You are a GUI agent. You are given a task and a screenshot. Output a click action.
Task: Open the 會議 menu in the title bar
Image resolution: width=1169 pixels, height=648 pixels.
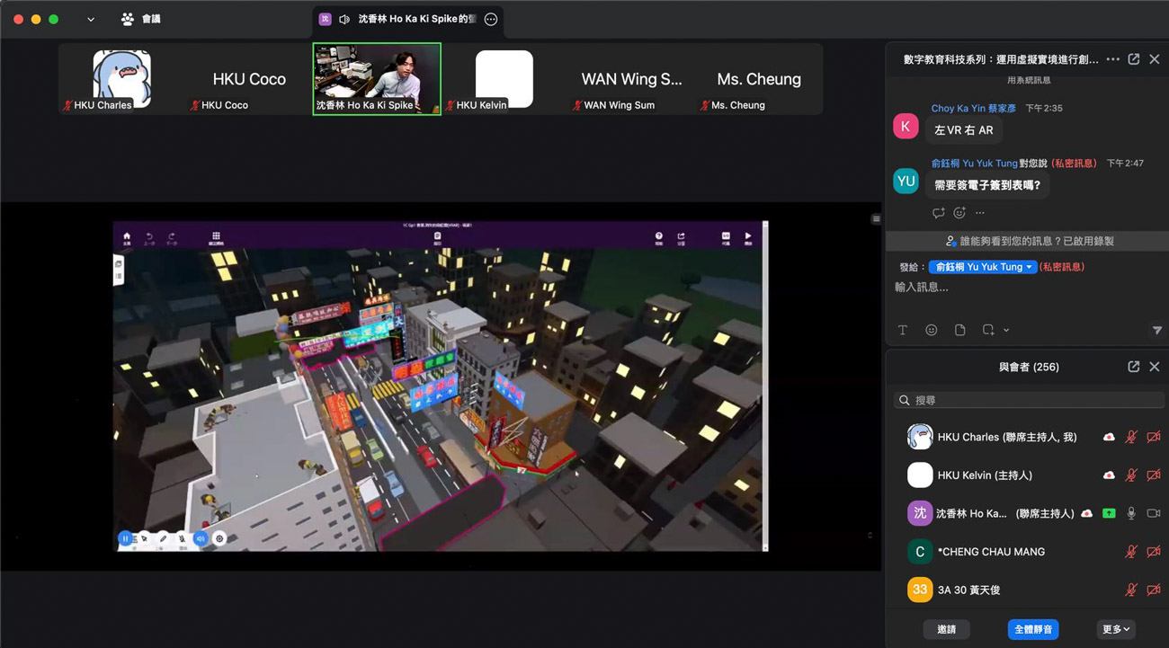tap(141, 19)
